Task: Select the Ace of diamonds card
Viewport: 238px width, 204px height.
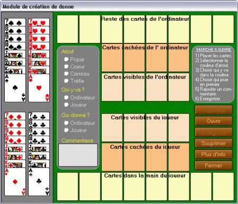Action: click(x=15, y=182)
